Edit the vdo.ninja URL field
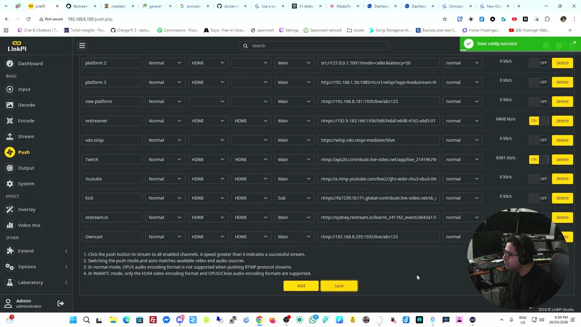The image size is (581, 327). [379, 140]
